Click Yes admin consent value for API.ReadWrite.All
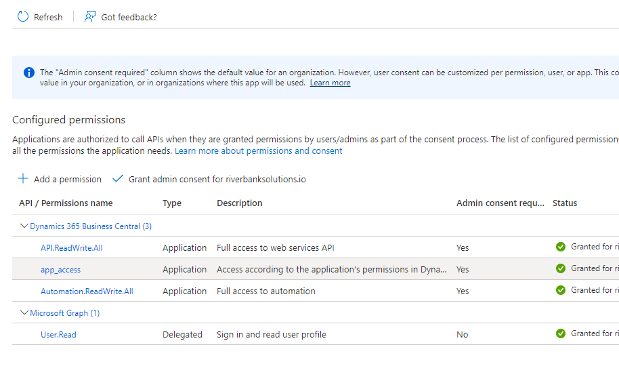Viewport: 619px width, 366px height. 463,248
